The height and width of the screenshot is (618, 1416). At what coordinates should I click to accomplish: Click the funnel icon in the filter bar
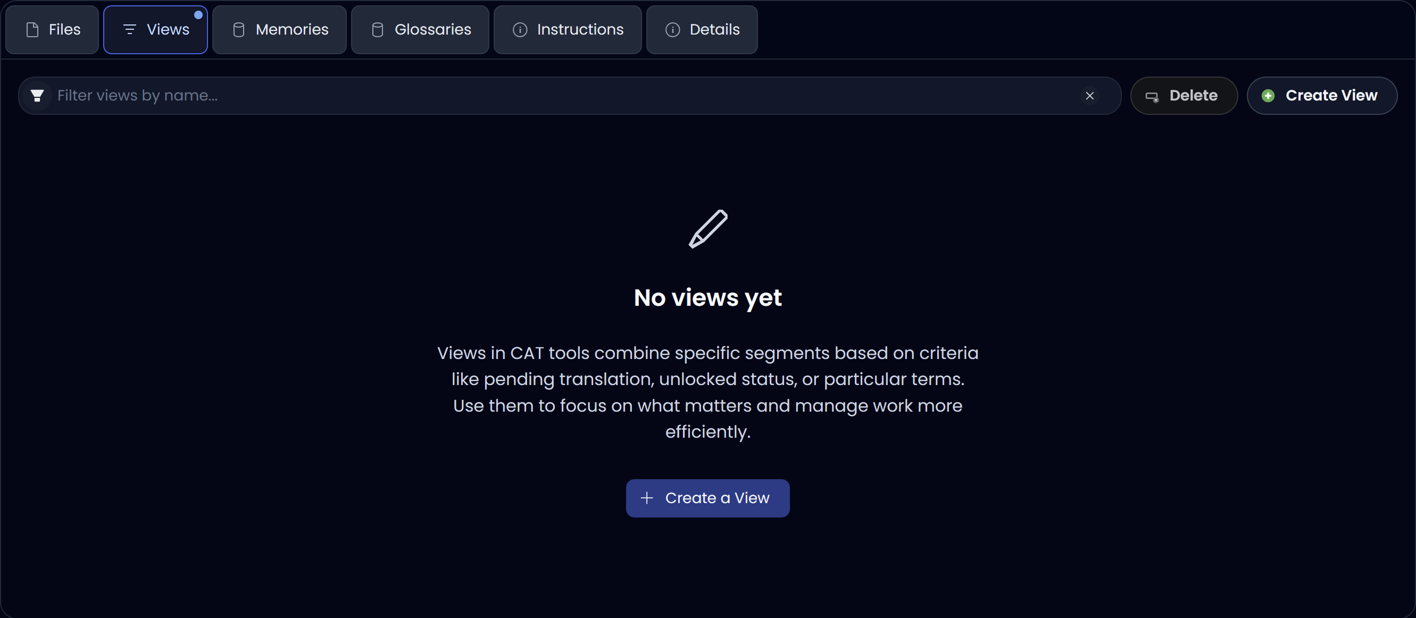[x=37, y=95]
